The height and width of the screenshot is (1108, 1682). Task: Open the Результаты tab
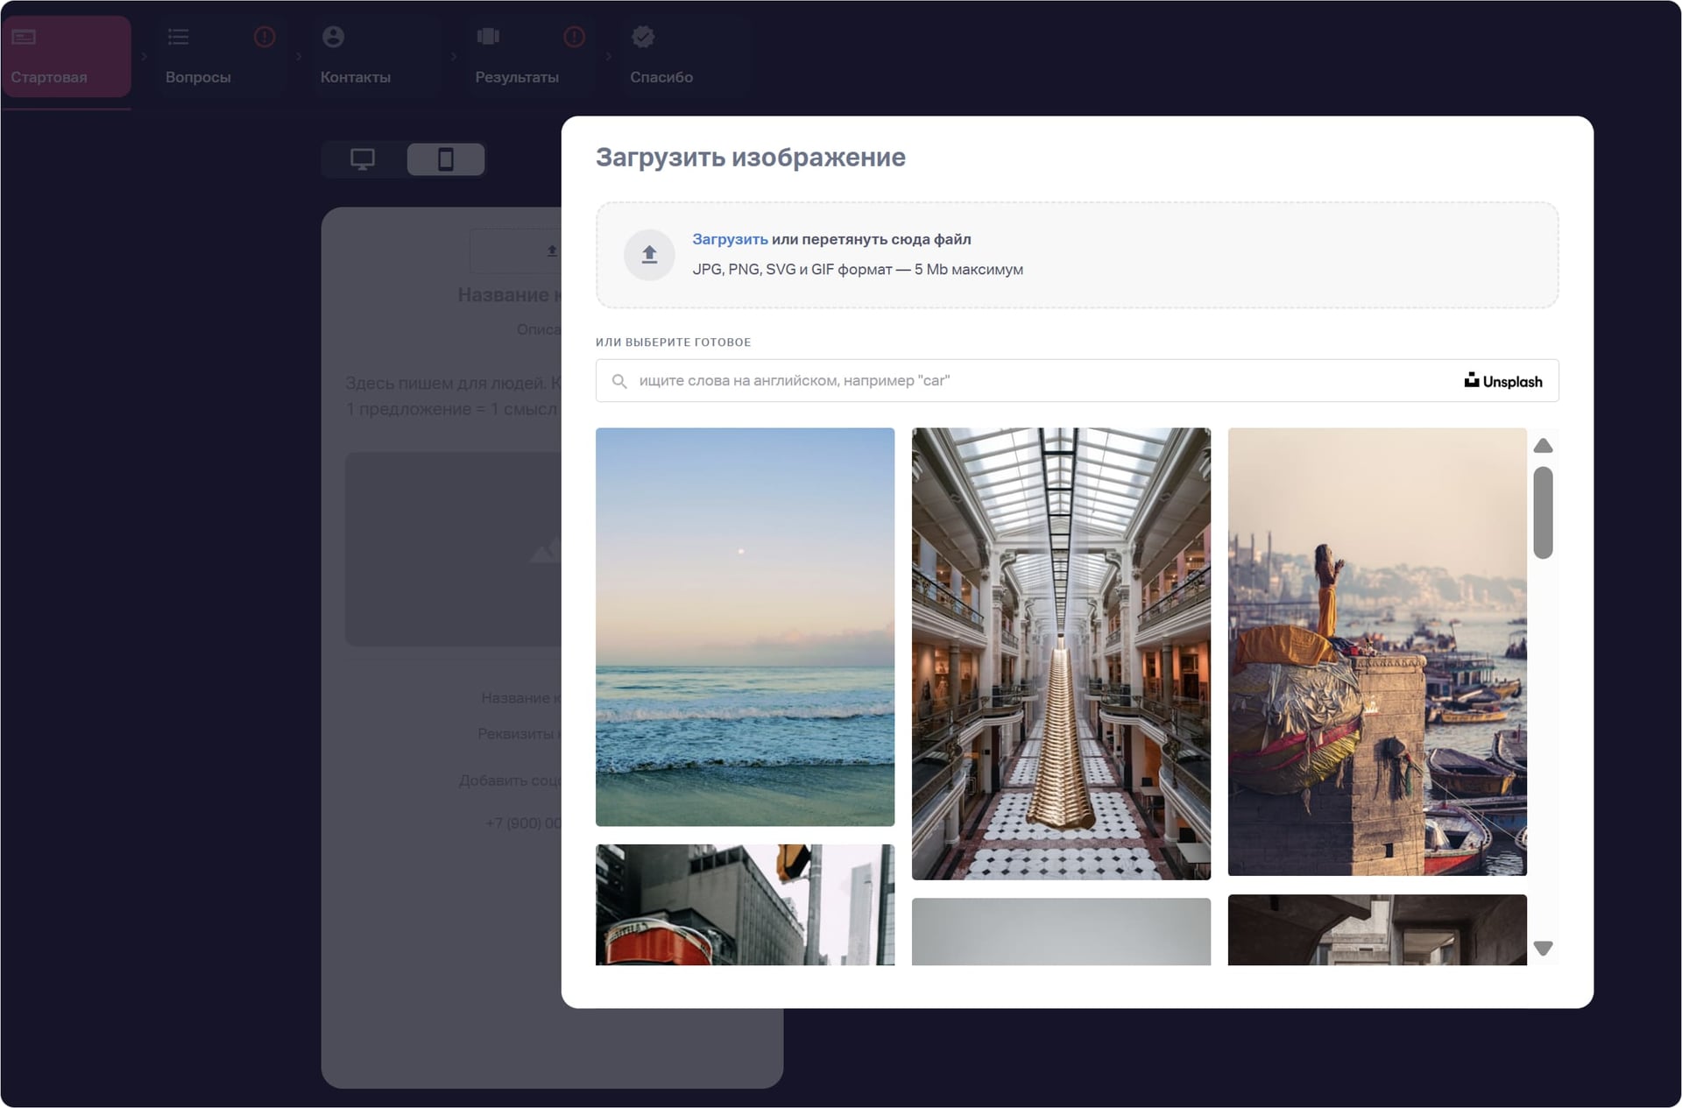click(x=517, y=77)
